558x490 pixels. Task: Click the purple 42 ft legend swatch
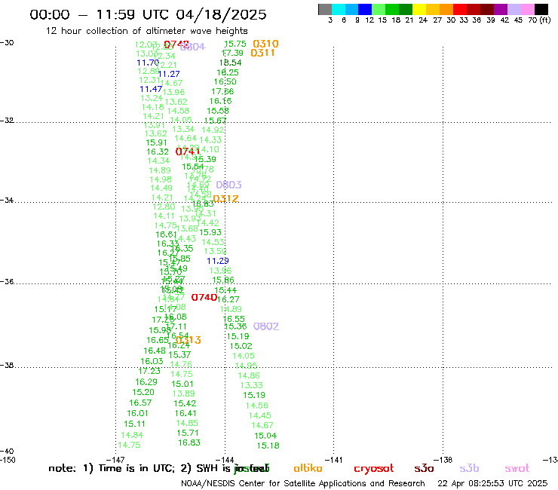(501, 9)
